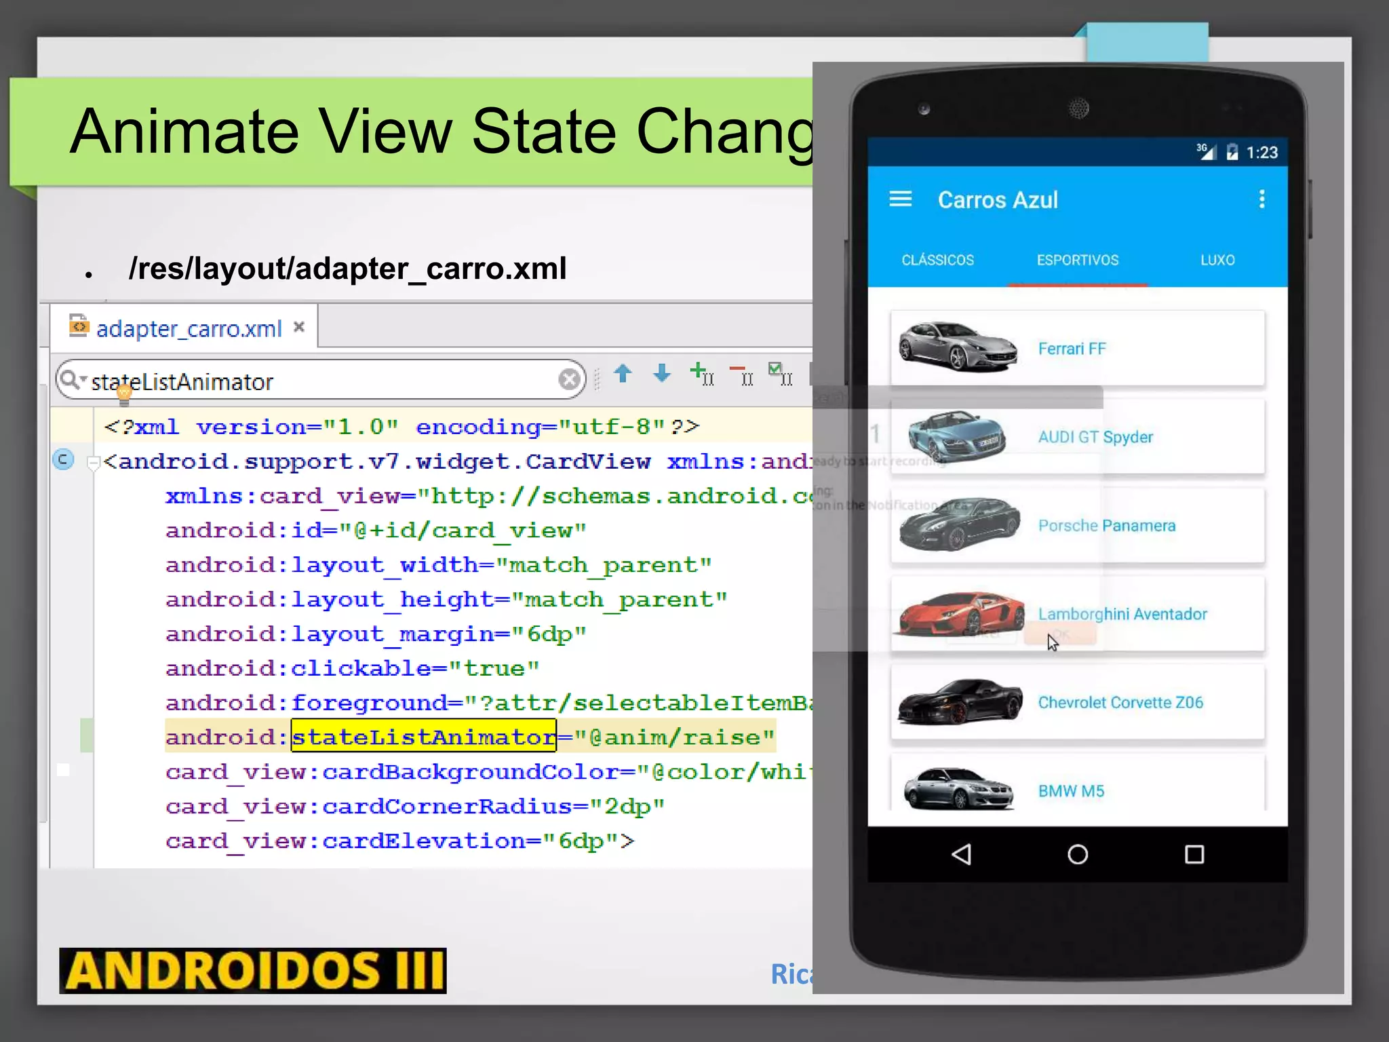Open search history magnifier dropdown
Screen dimensions: 1389x1042
click(x=73, y=379)
